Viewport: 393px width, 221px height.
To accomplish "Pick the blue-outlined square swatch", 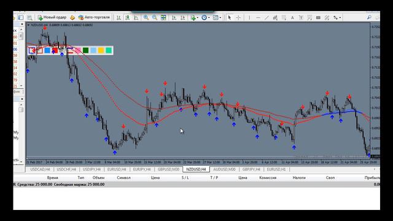I will coord(32,50).
